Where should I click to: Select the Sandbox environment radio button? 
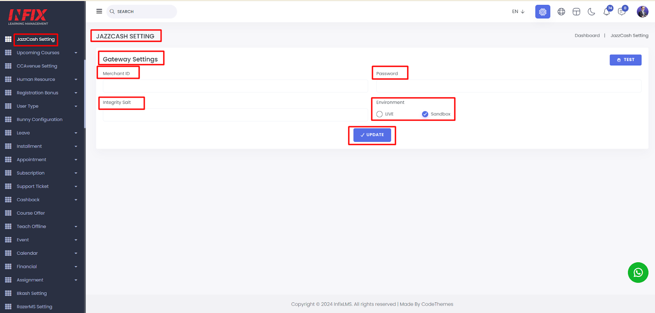[425, 114]
